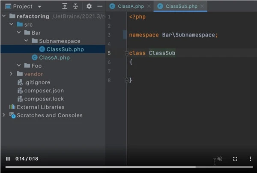
Task: Click the ClassA.php tab class icon
Action: 112,6
